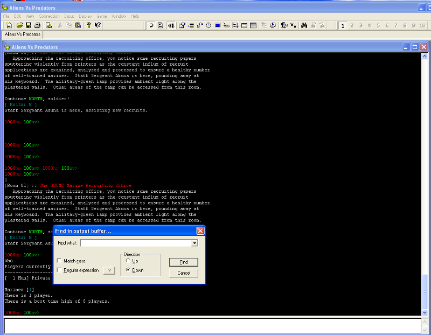Click the regular expression help question button
The width and height of the screenshot is (431, 335).
pyautogui.click(x=109, y=270)
